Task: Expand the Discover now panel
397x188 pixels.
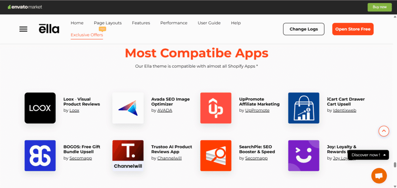Action: [x=368, y=155]
